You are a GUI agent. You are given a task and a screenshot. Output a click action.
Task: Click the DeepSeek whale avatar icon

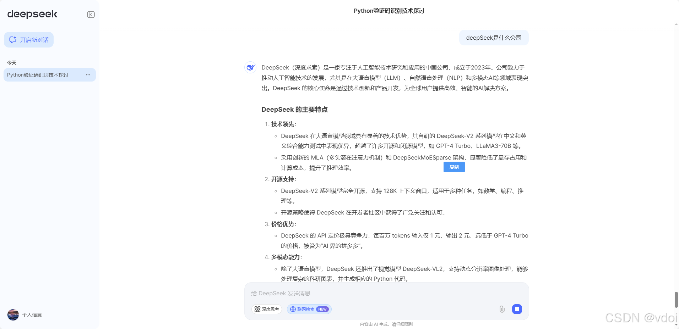250,67
